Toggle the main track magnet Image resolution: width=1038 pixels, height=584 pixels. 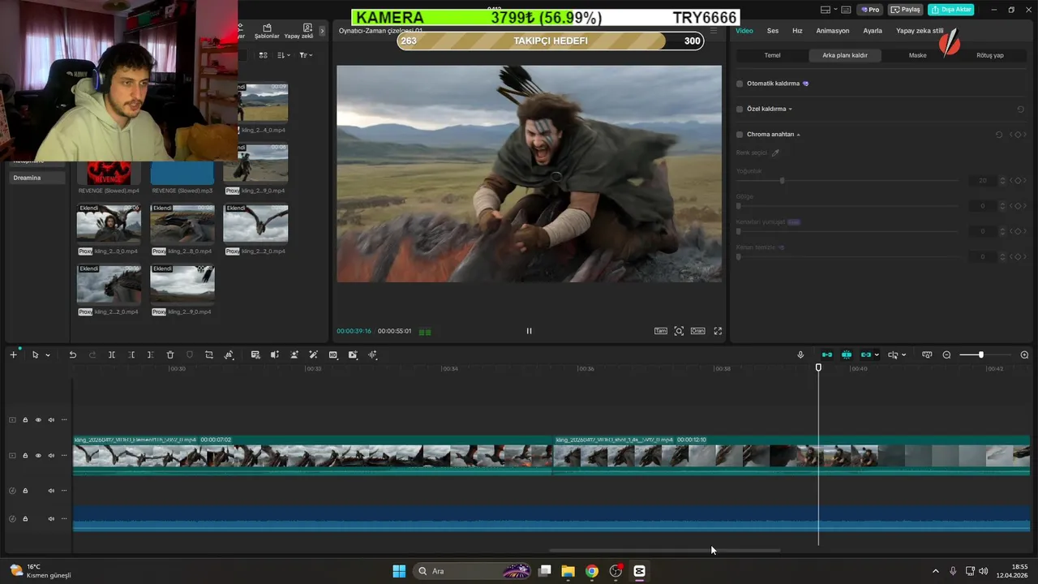tap(827, 354)
